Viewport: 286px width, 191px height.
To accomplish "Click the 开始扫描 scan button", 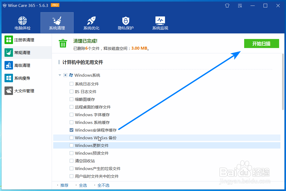I will coord(261,44).
